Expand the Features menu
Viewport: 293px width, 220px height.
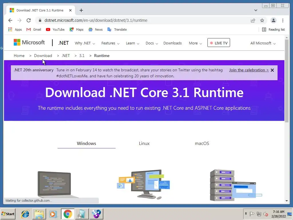click(110, 43)
